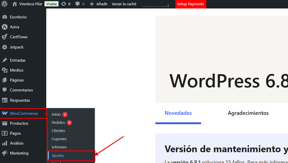Click the CartFlows icon in the sidebar

(5, 37)
